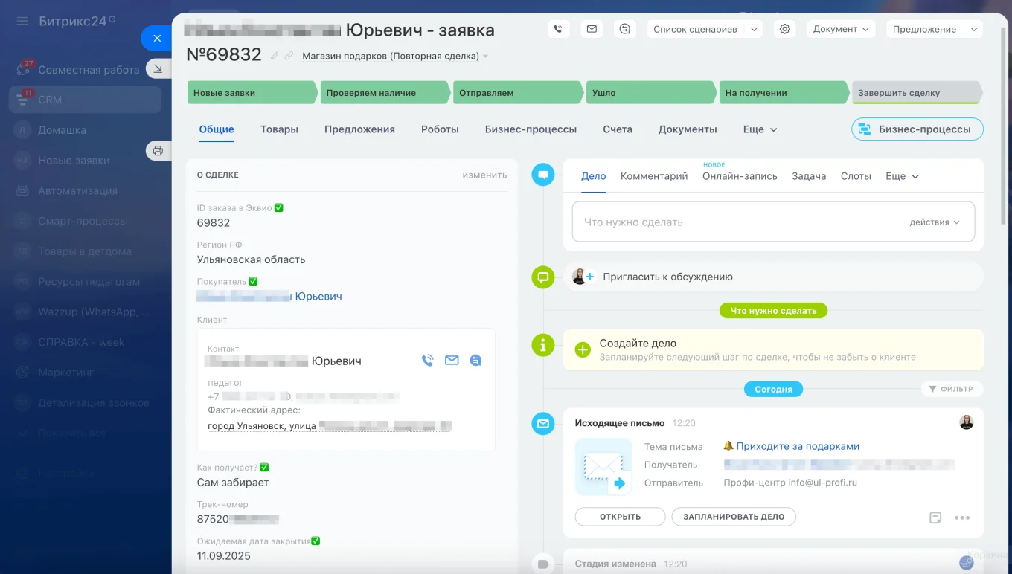Click Список сценариев button
The height and width of the screenshot is (574, 1012).
tap(695, 29)
